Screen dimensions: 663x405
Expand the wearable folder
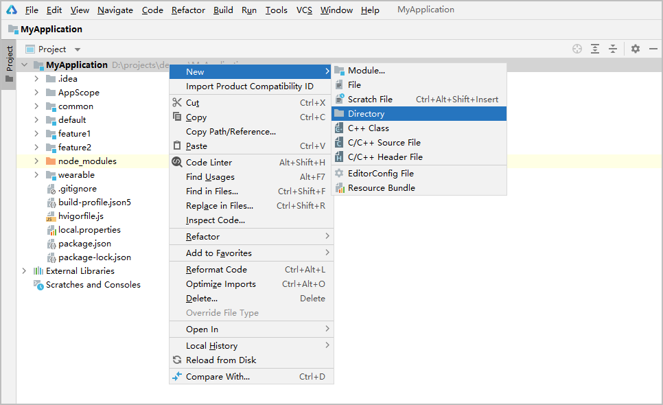tap(36, 174)
